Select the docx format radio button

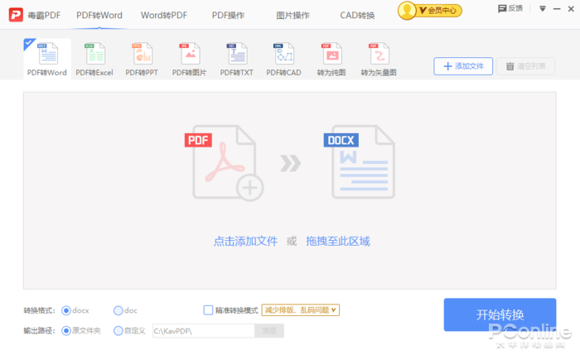tap(66, 310)
